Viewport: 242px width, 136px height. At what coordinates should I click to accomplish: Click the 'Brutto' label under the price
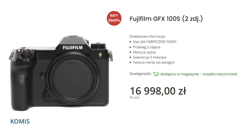coord(134,97)
